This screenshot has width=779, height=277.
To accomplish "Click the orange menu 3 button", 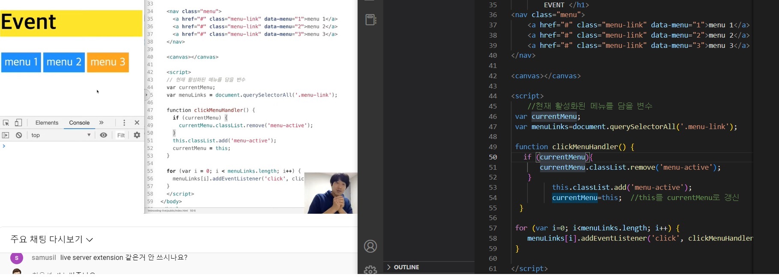I will (108, 62).
